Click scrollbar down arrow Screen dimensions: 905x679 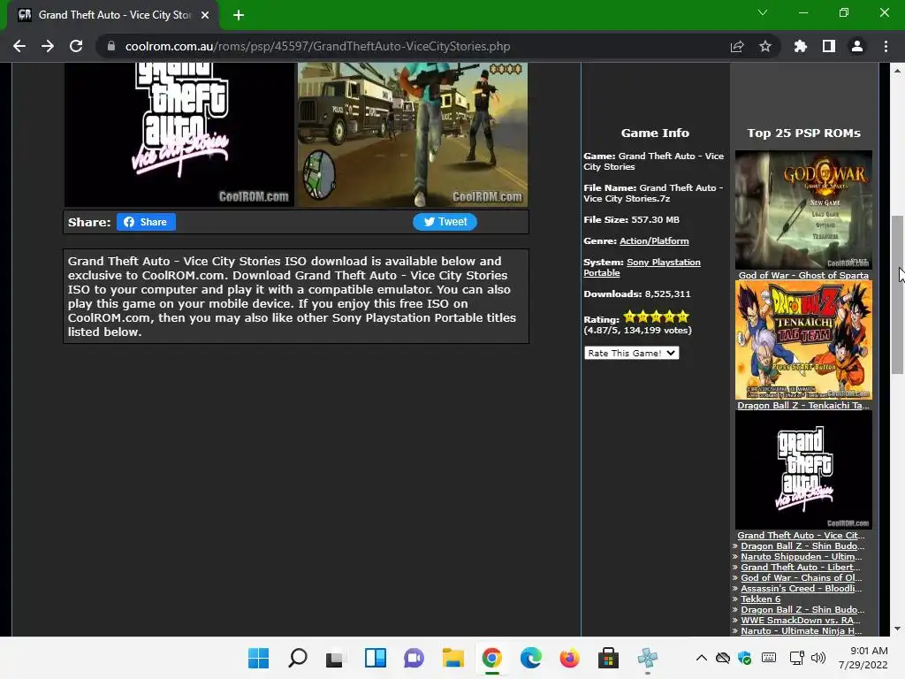(x=897, y=629)
